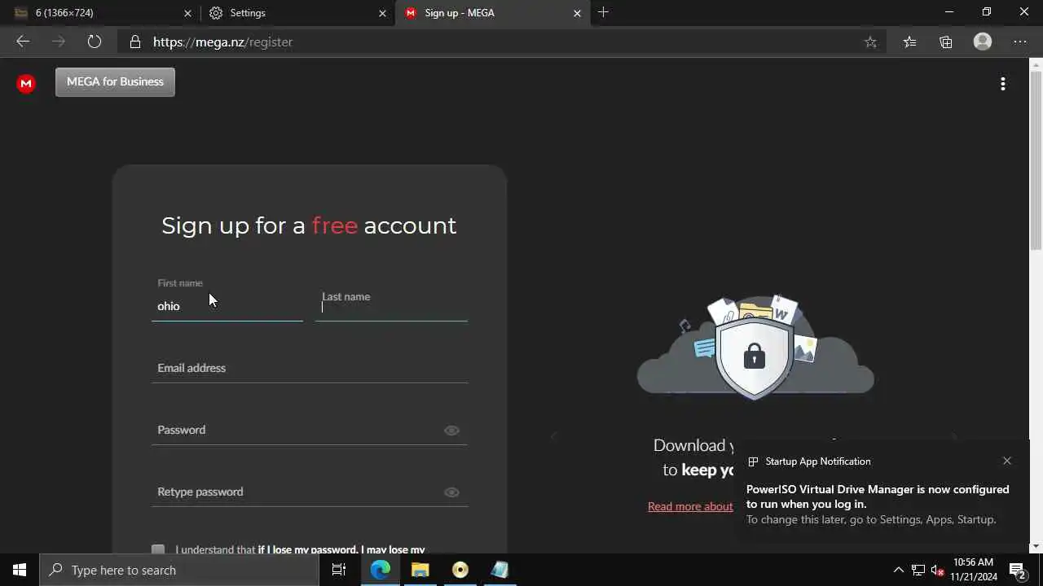Open the Action Center notifications icon

(x=1017, y=570)
